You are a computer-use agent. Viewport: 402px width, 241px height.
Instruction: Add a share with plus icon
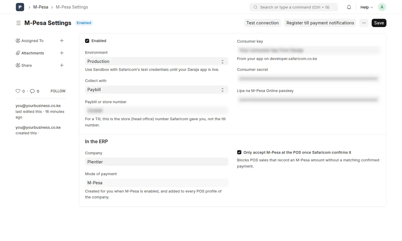62,65
